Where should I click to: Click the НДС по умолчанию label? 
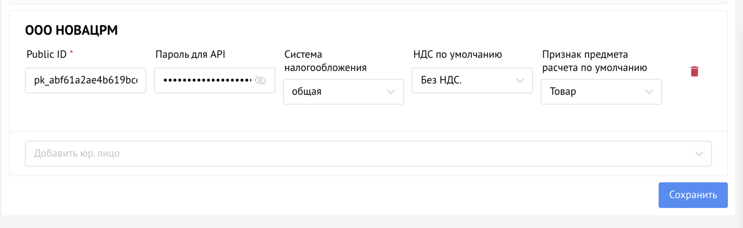click(457, 54)
